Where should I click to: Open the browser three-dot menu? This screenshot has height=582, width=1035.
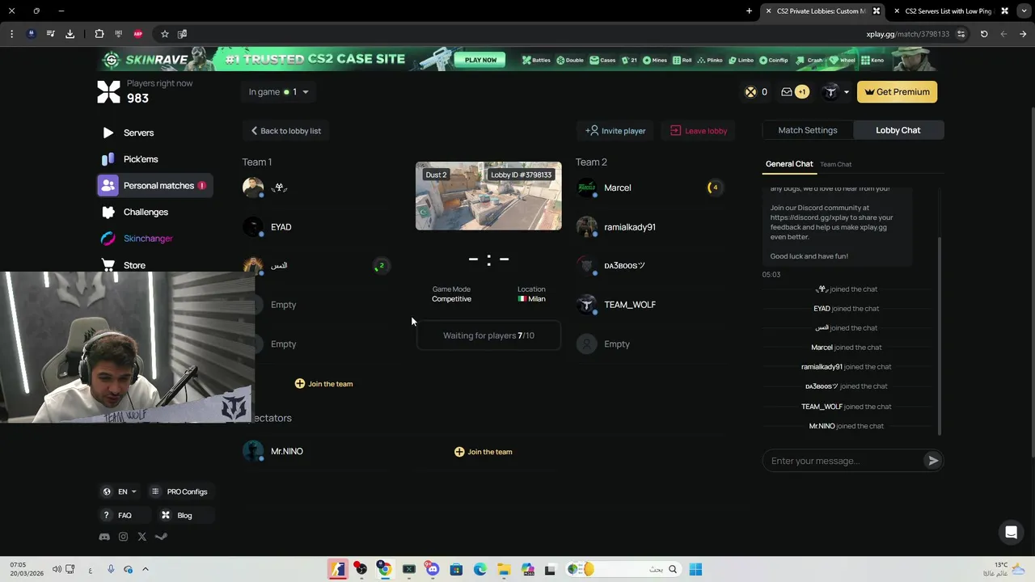(x=11, y=34)
